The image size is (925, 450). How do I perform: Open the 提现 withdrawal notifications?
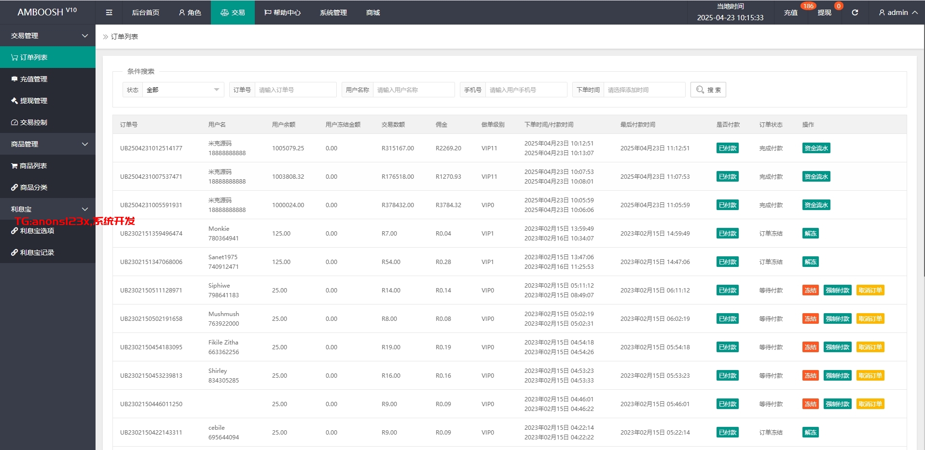tap(824, 13)
